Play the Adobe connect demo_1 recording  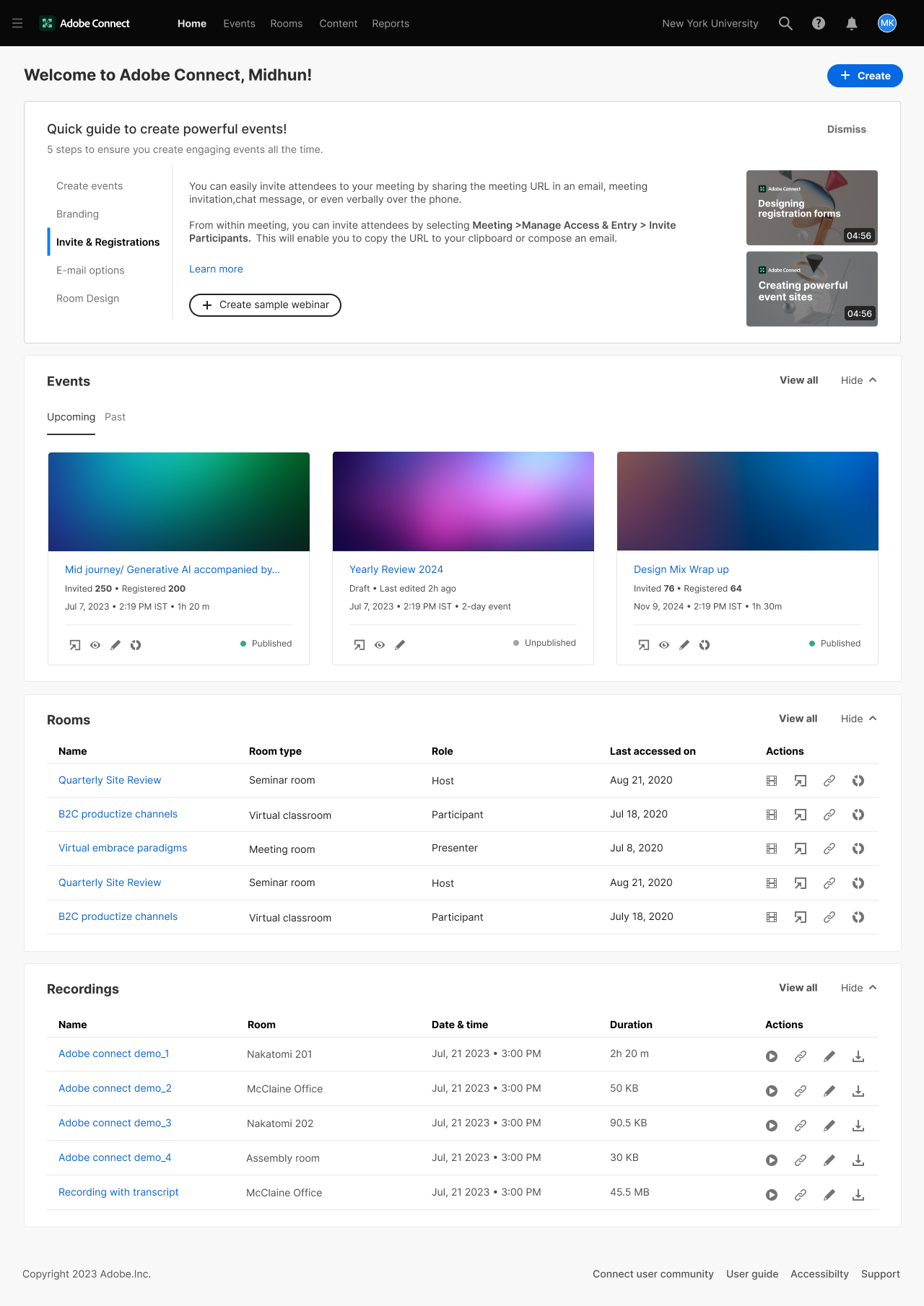pyautogui.click(x=772, y=1056)
